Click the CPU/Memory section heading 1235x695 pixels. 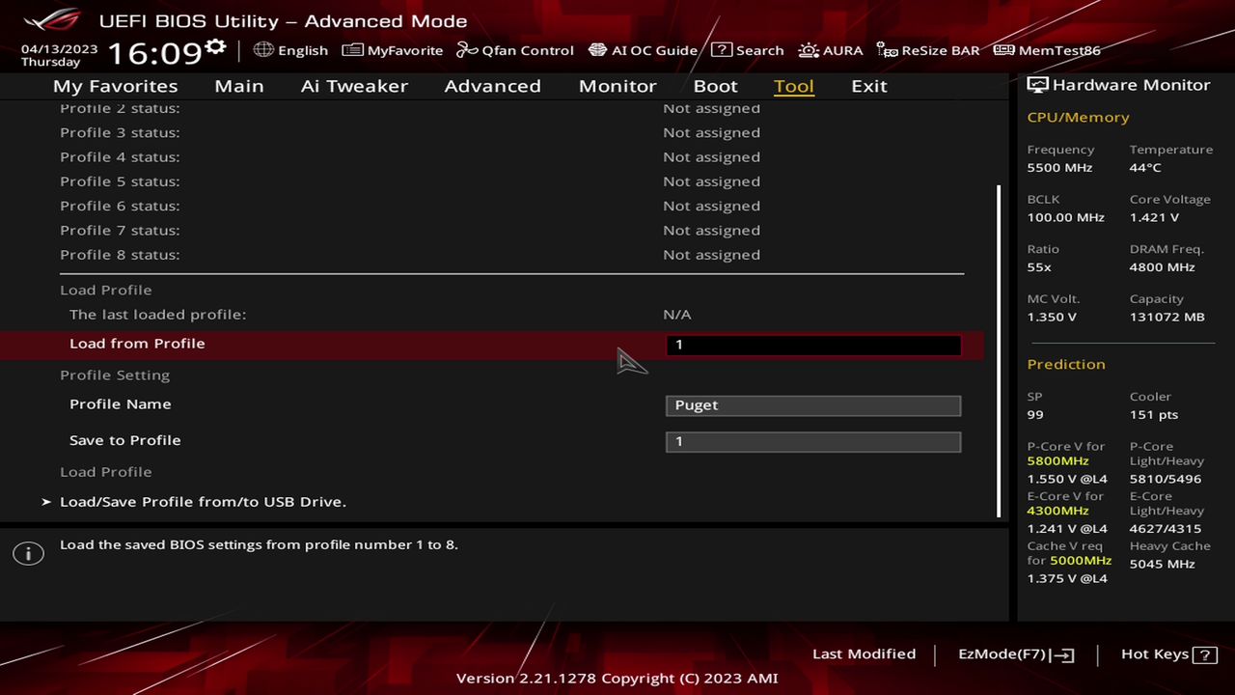[x=1078, y=118]
